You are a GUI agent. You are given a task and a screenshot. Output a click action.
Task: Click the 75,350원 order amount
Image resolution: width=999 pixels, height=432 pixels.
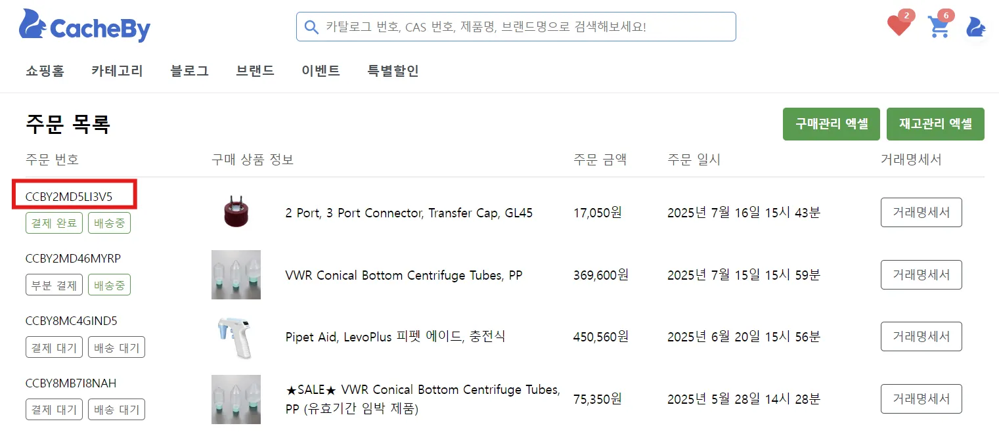click(598, 399)
